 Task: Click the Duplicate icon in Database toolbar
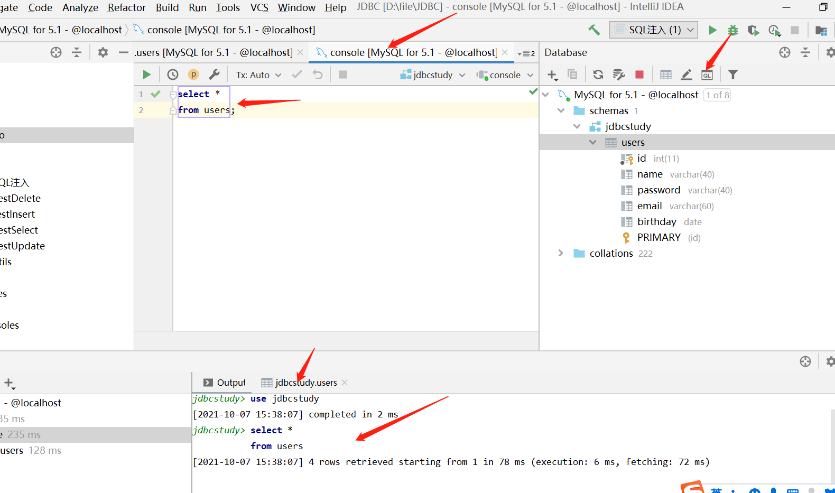coord(572,75)
